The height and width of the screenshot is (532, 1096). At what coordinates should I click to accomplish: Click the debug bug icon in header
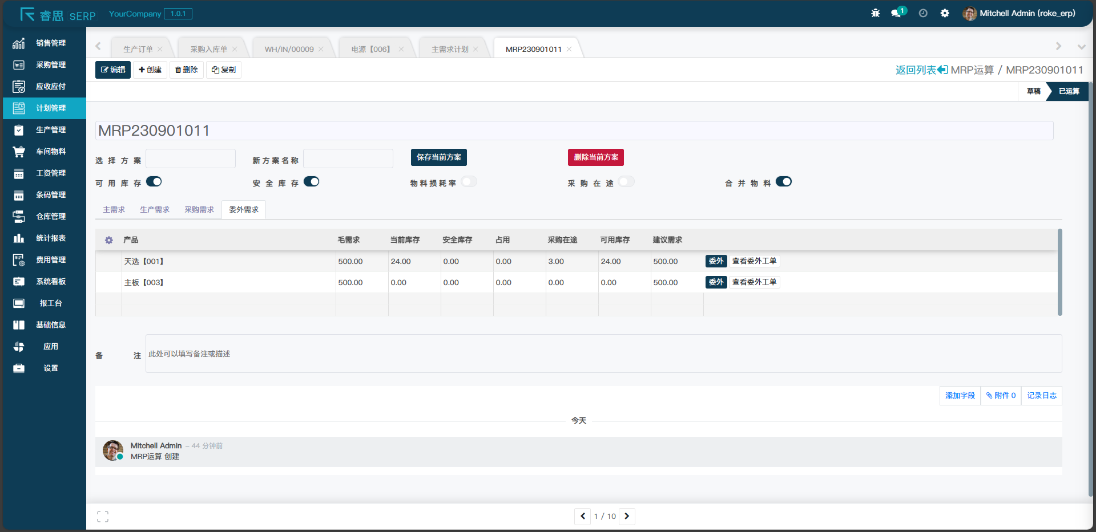[875, 13]
